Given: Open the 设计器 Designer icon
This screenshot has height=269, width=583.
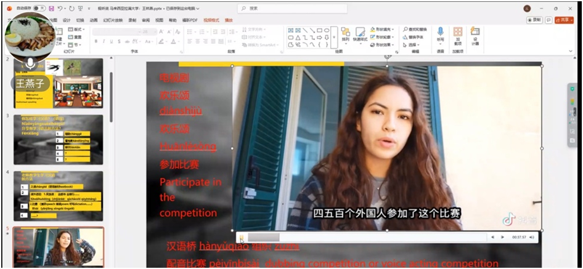Looking at the screenshot, I should coord(475,34).
